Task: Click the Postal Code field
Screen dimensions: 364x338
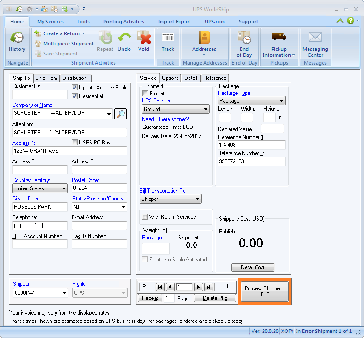Action: [x=99, y=188]
